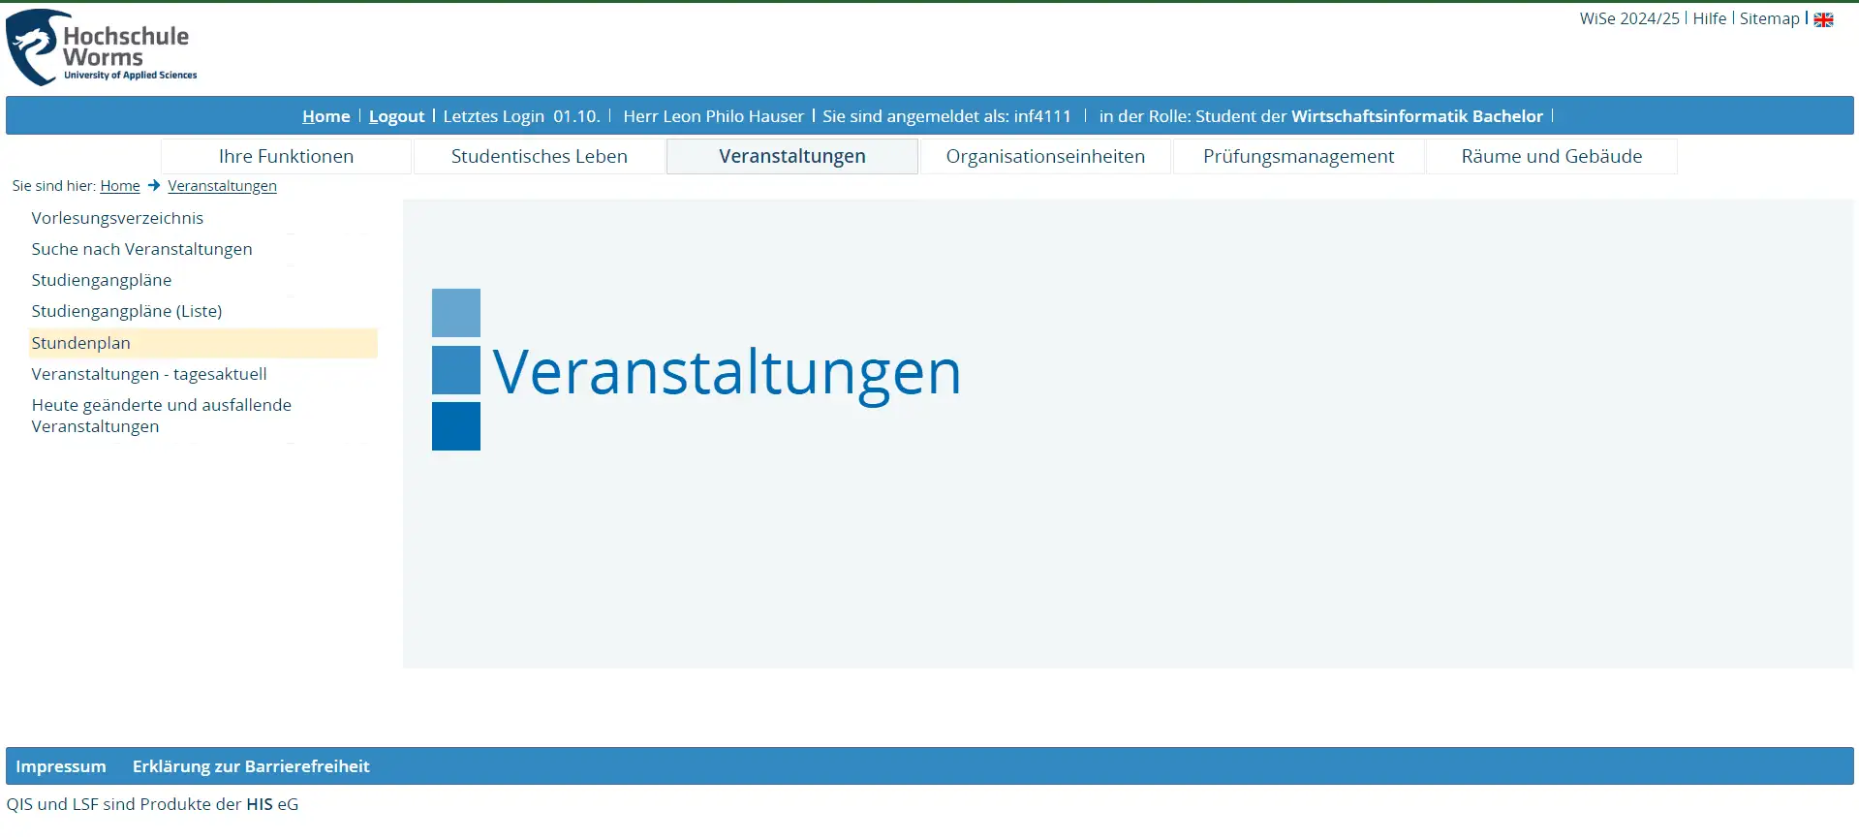Open the Stundenplan sidebar entry
Screen dimensions: 1859x840
point(80,343)
